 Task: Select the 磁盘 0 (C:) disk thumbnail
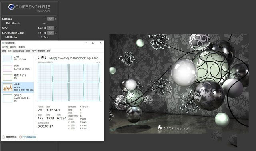tap(8, 77)
